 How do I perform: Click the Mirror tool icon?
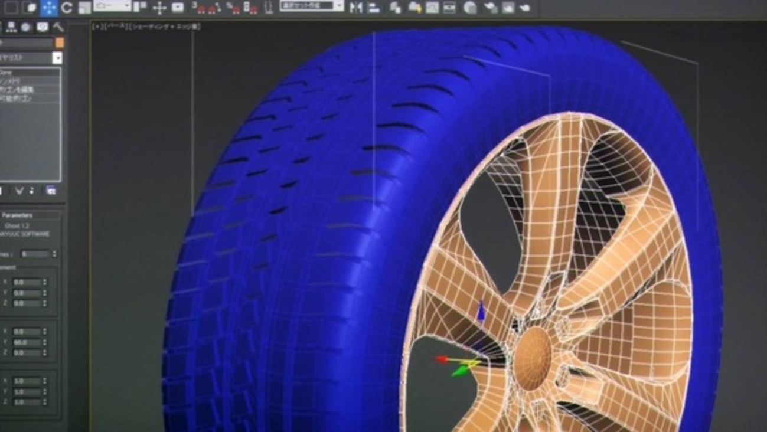pyautogui.click(x=355, y=7)
